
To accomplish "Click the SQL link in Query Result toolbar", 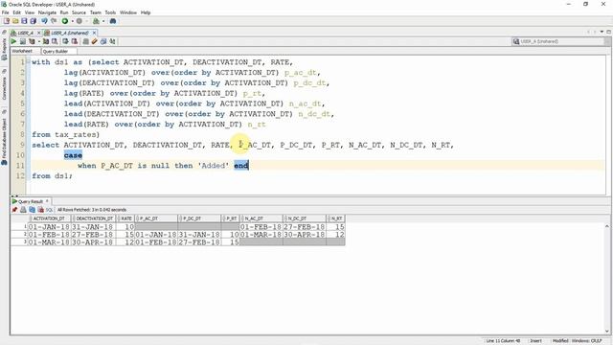I will point(49,210).
